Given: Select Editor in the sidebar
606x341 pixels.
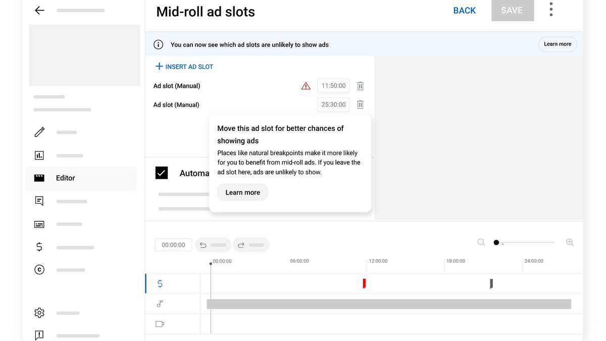Looking at the screenshot, I should [x=81, y=178].
